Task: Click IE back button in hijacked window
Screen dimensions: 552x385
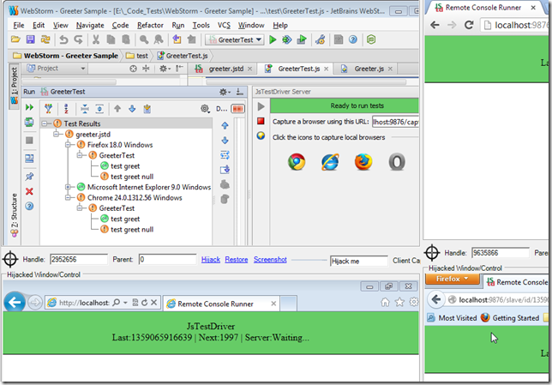Action: (14, 303)
